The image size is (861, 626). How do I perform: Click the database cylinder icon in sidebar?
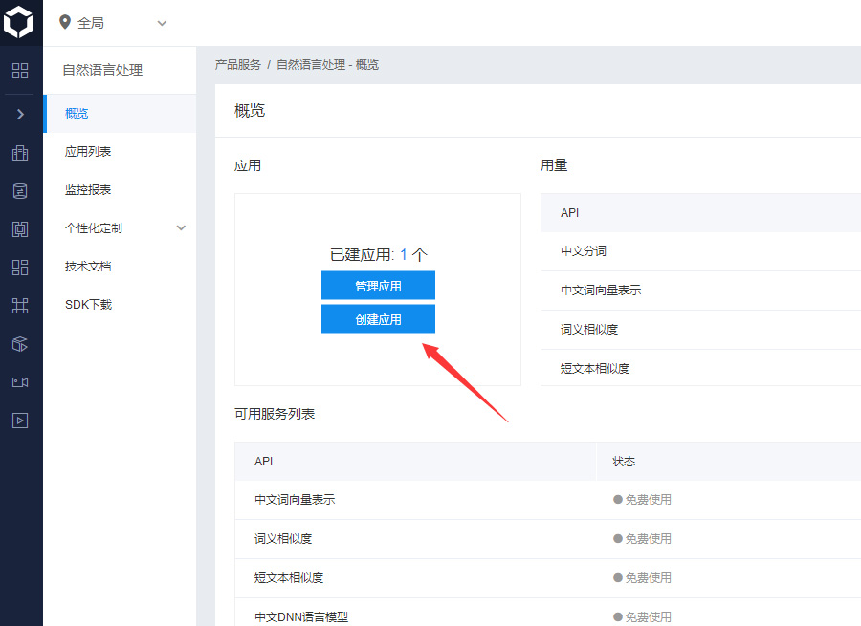tap(20, 191)
